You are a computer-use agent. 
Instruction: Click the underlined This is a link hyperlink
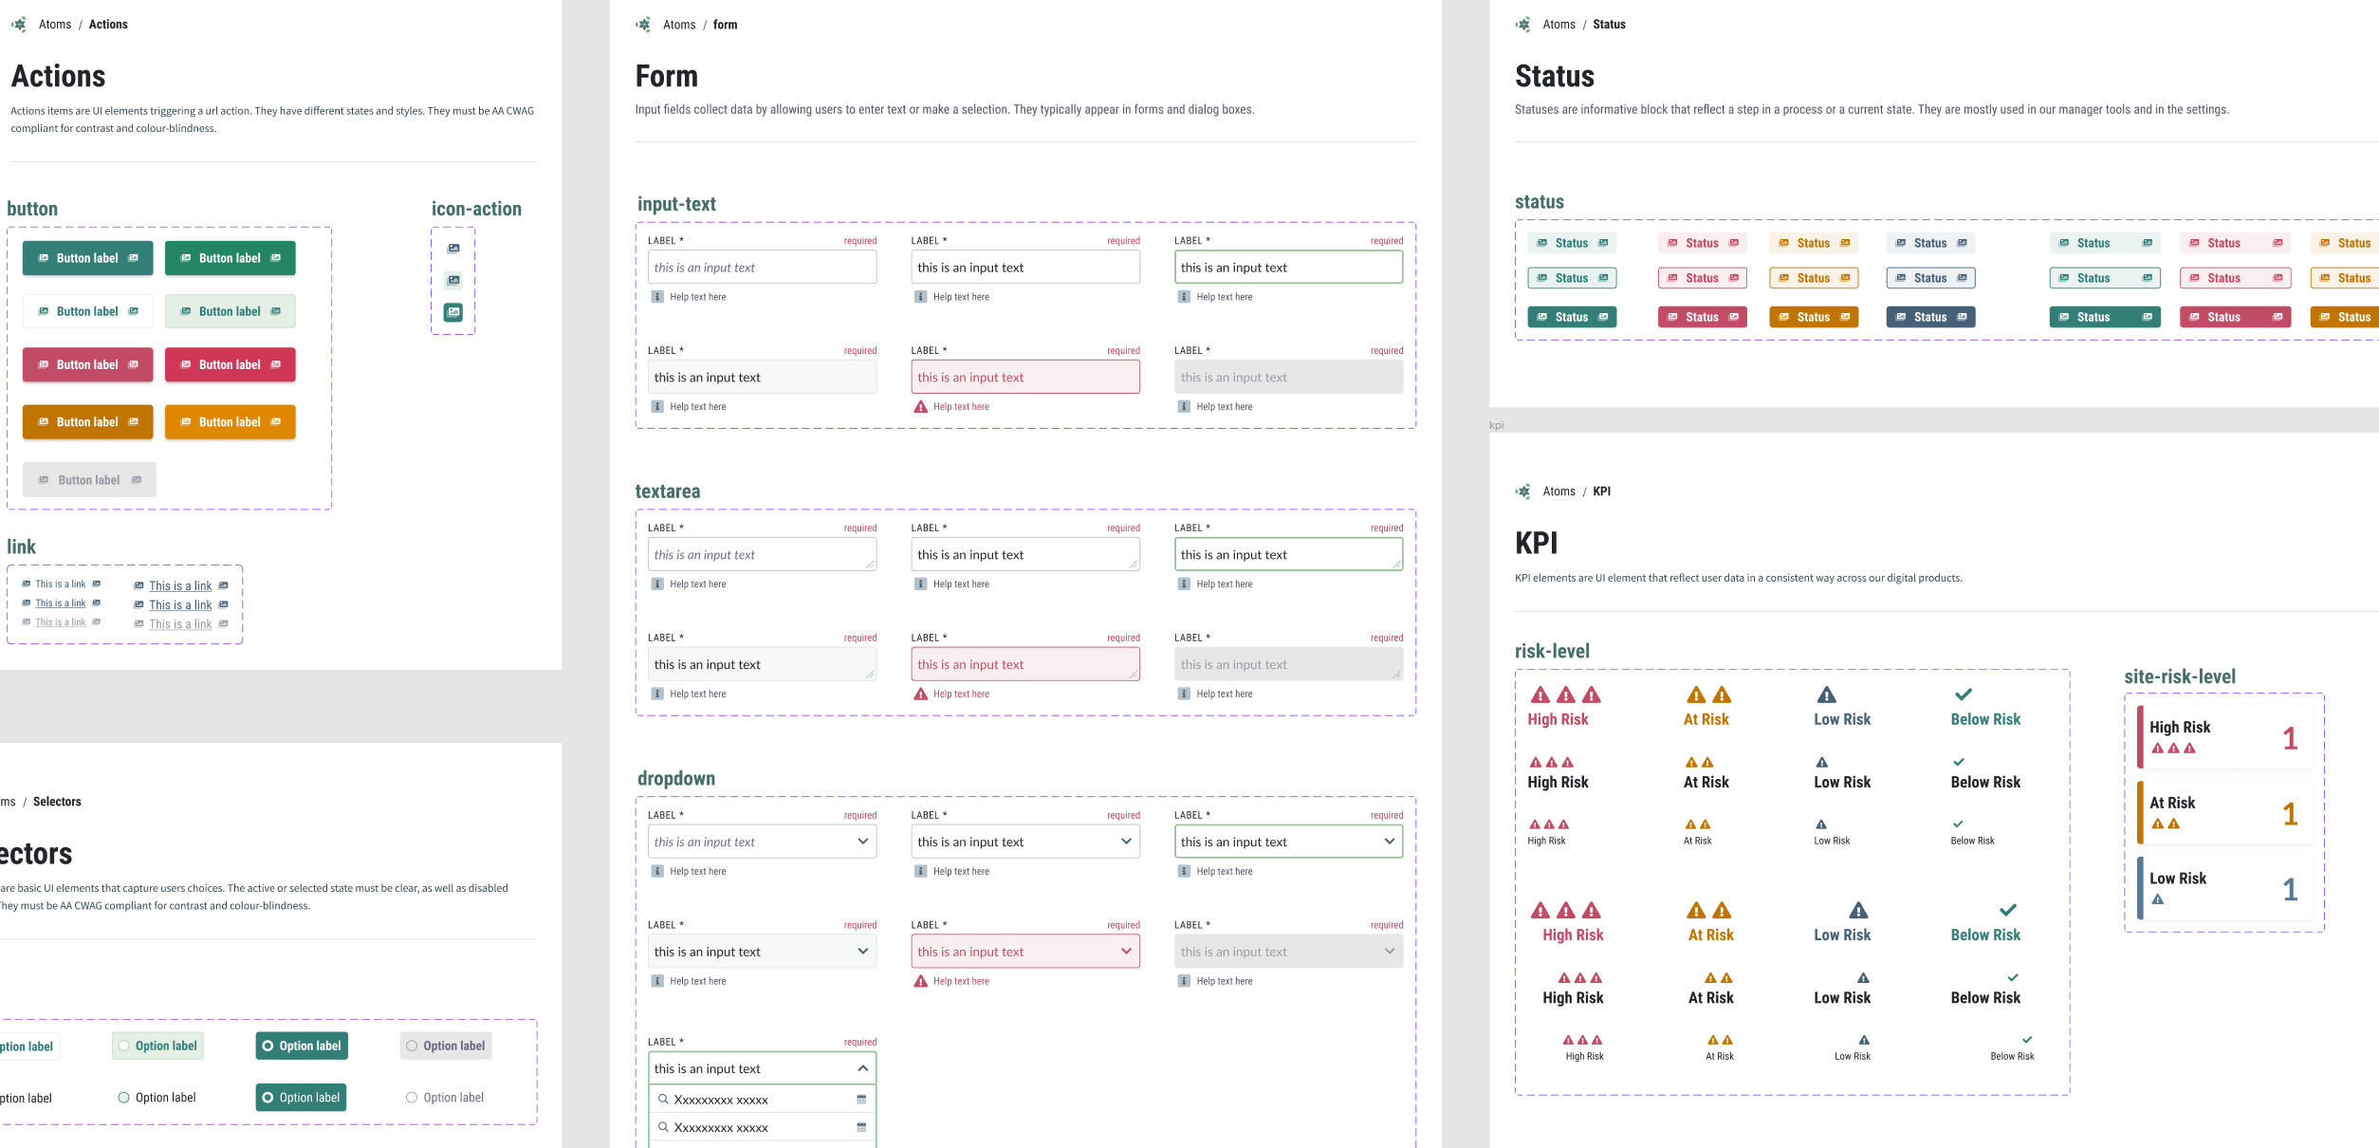tap(180, 585)
